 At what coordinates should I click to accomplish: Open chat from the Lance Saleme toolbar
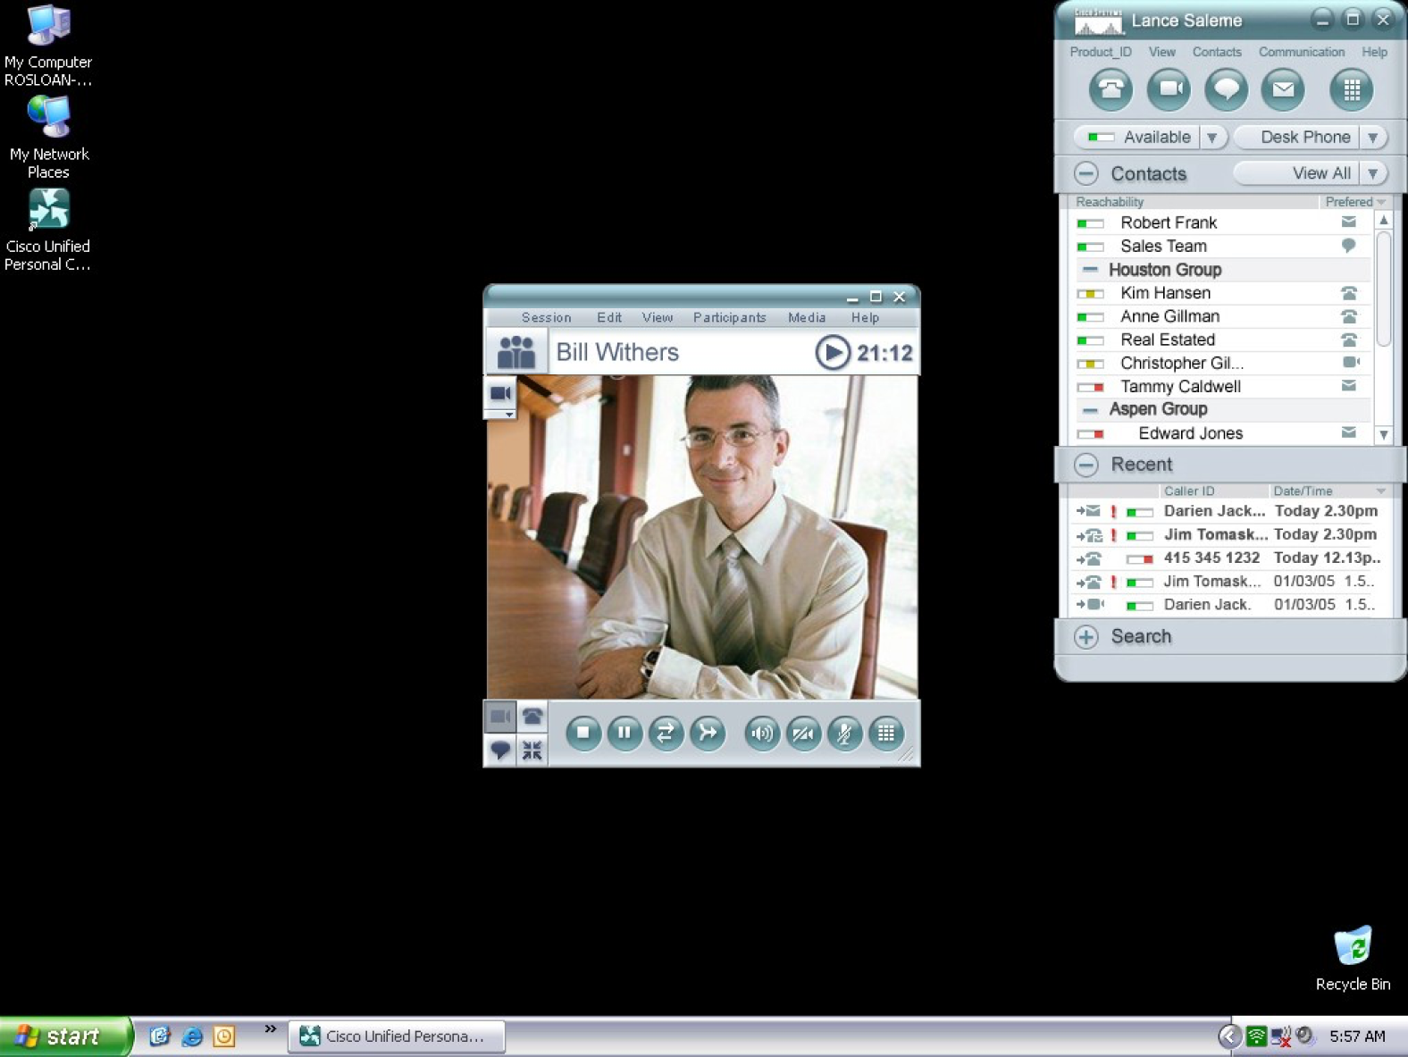click(1226, 89)
